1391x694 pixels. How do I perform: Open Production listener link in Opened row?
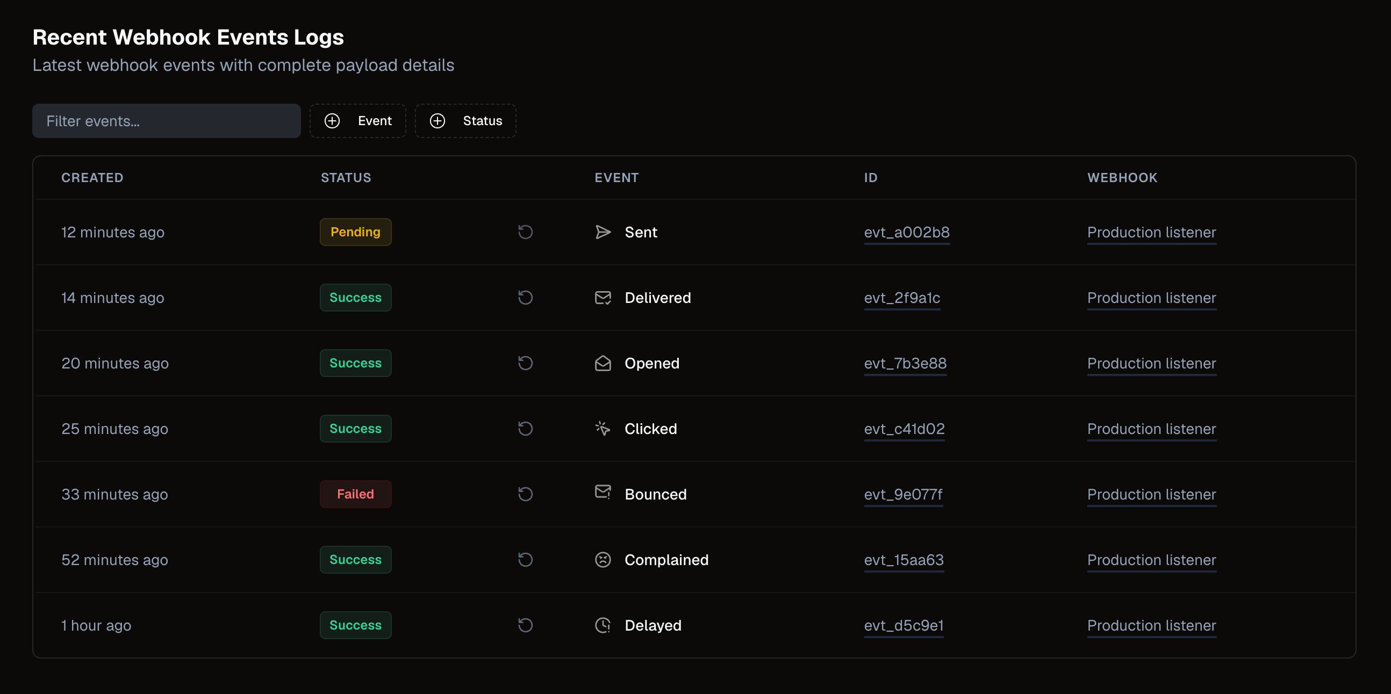click(x=1151, y=363)
